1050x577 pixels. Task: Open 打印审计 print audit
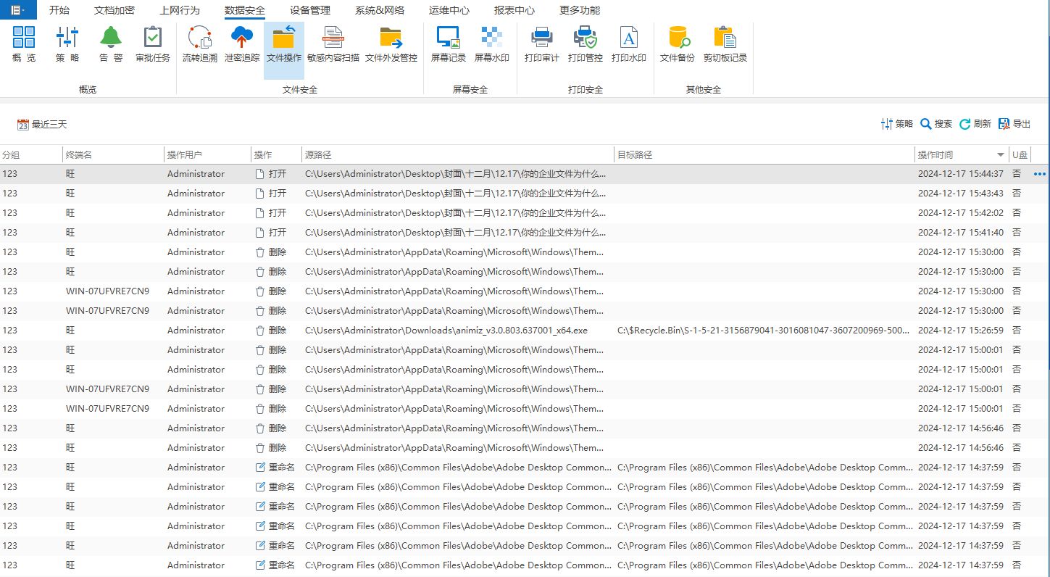click(541, 43)
